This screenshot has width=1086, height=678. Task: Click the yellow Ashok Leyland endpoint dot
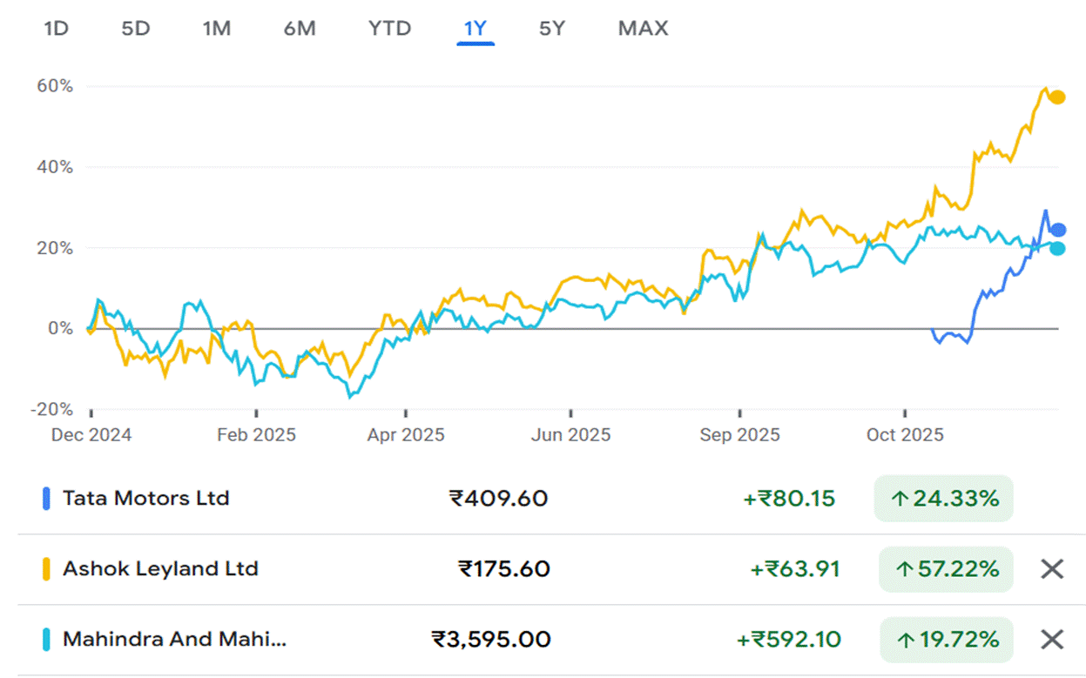(1057, 97)
